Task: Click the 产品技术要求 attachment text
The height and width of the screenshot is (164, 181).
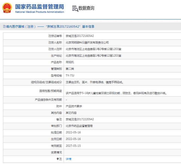Action: click(74, 106)
